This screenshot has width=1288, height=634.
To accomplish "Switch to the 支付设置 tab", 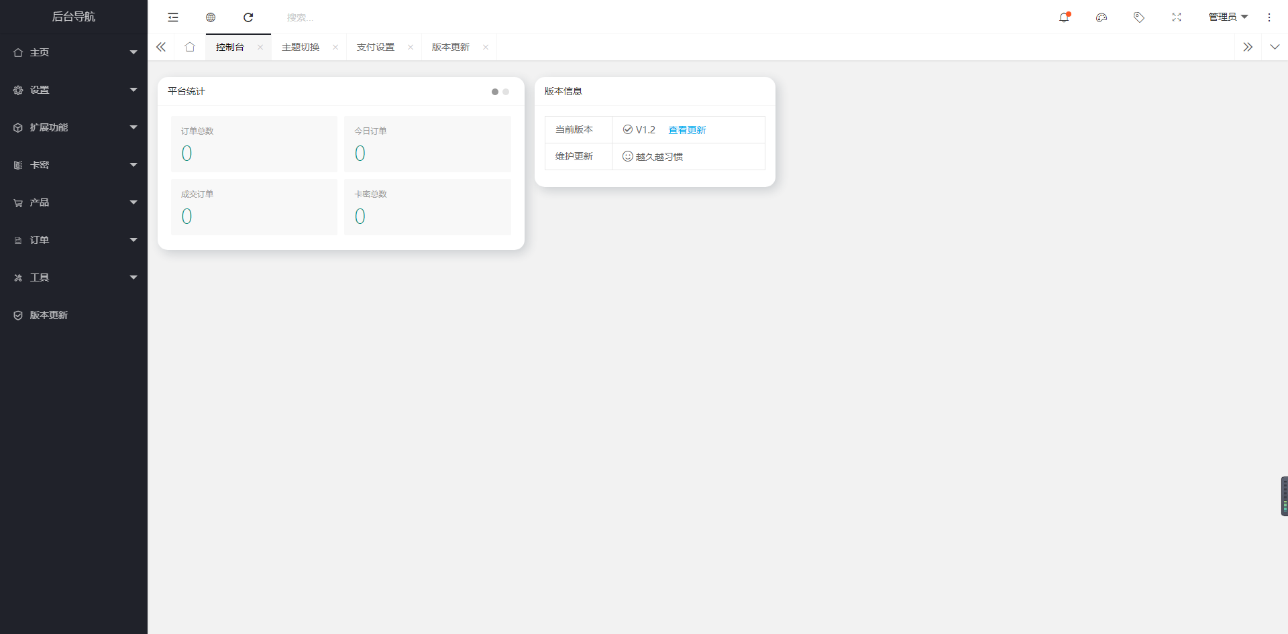I will point(376,47).
